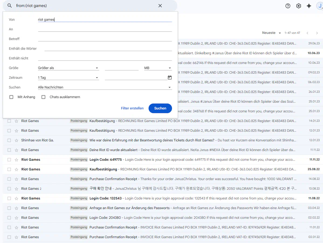Focus the Enthält nicht field
Screen dimensions: 323x243
coord(105,58)
